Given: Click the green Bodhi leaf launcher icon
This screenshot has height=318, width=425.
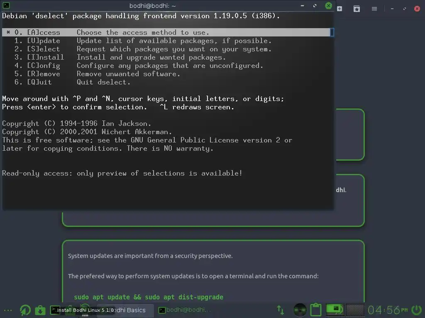Looking at the screenshot, I should coord(25,310).
